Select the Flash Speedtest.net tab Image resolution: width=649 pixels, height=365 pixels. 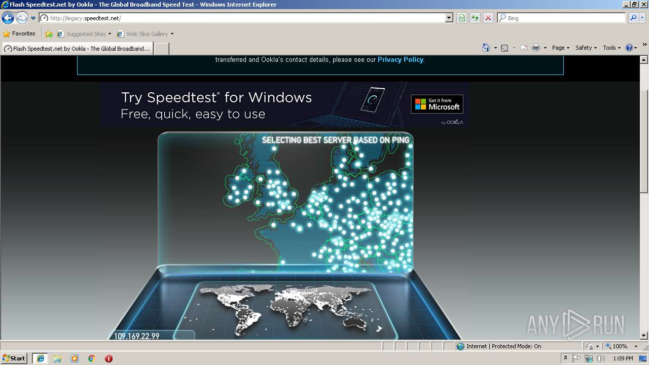pyautogui.click(x=77, y=49)
